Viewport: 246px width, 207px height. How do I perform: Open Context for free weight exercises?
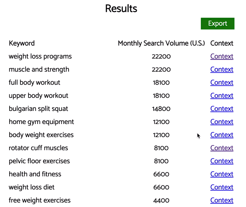pos(222,200)
